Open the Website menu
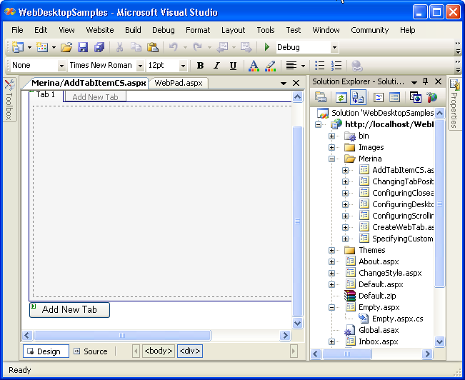The image size is (465, 380). click(x=100, y=30)
